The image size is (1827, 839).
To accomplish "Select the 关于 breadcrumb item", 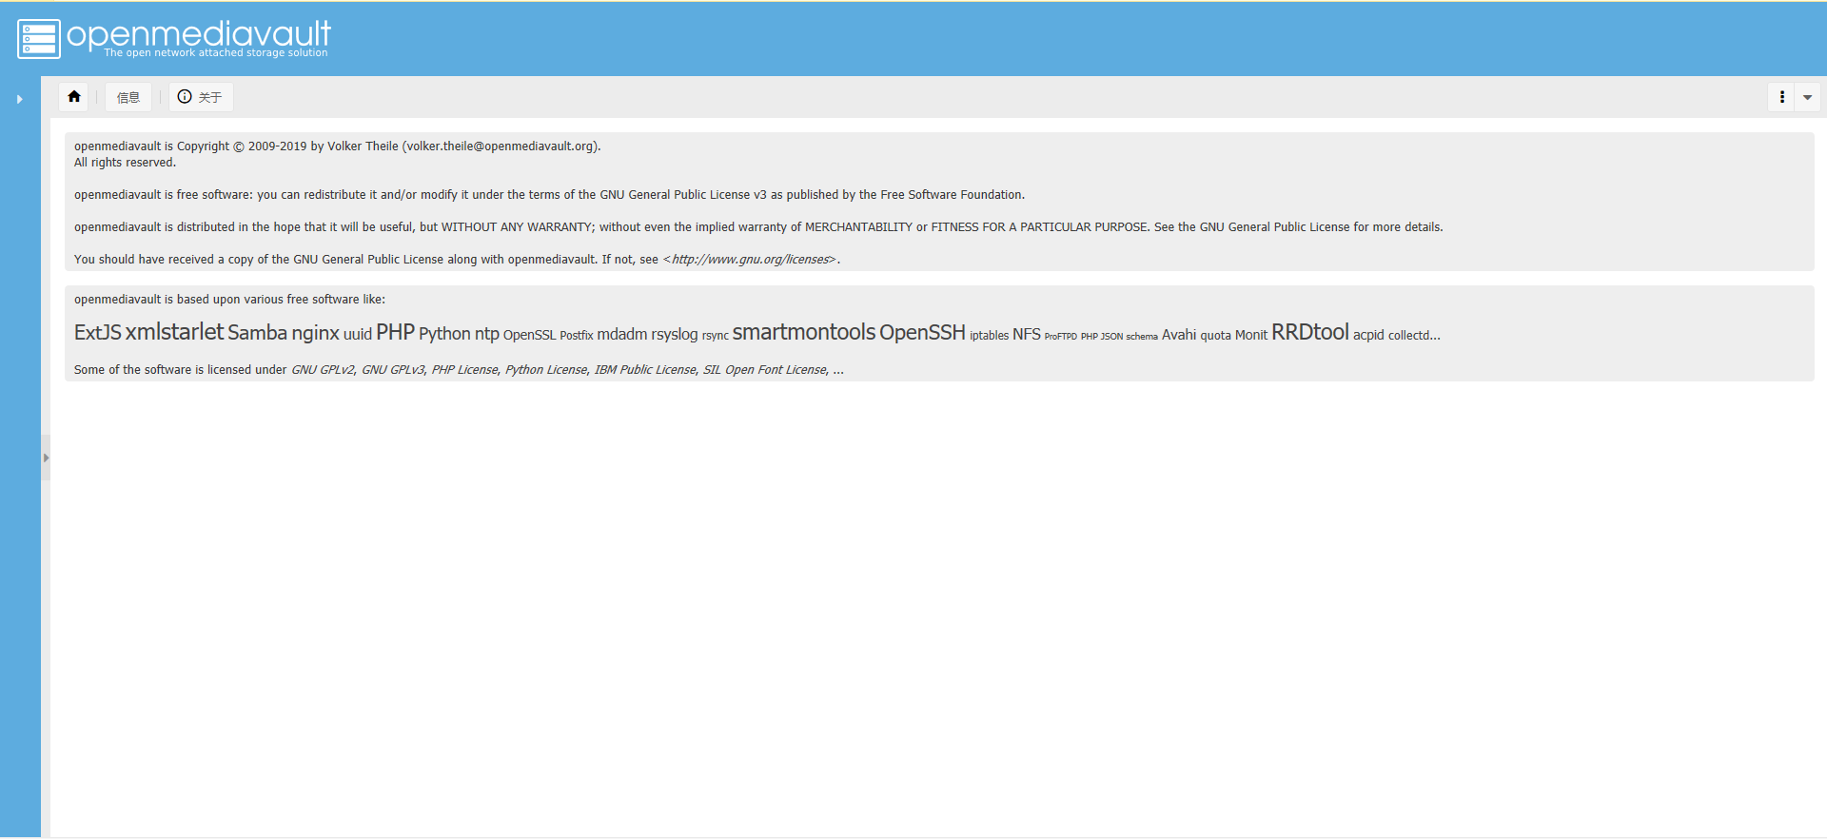I will pyautogui.click(x=201, y=97).
